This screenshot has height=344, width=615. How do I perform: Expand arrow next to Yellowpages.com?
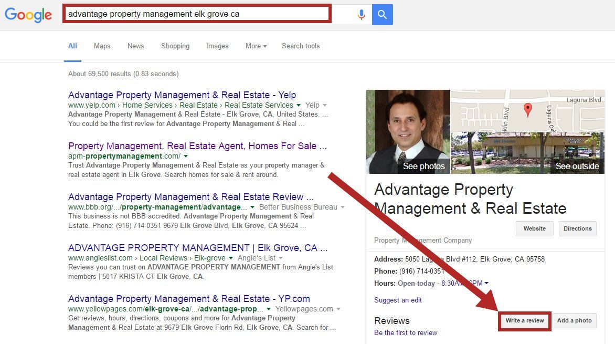tap(338, 309)
